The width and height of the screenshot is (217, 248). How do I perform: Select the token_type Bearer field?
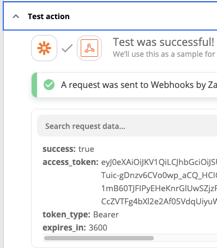81,215
